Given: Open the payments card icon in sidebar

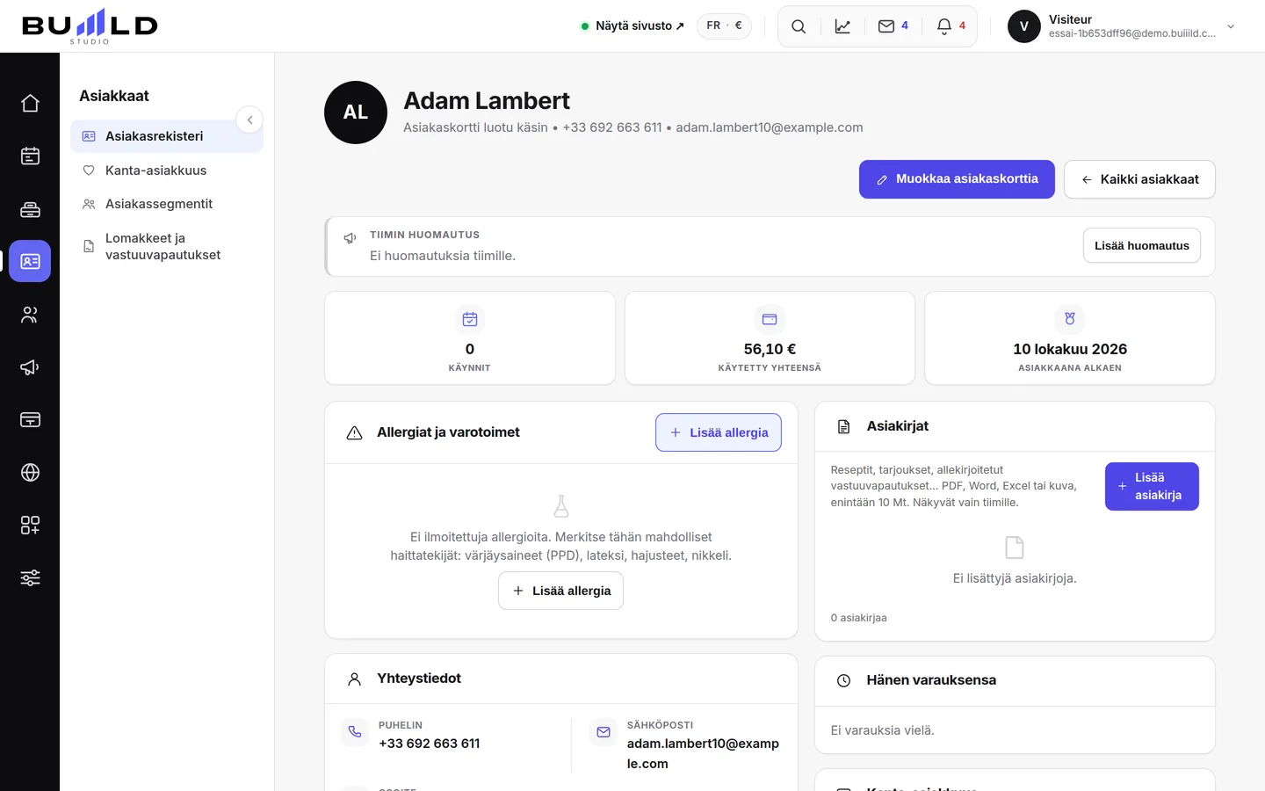Looking at the screenshot, I should point(30,420).
